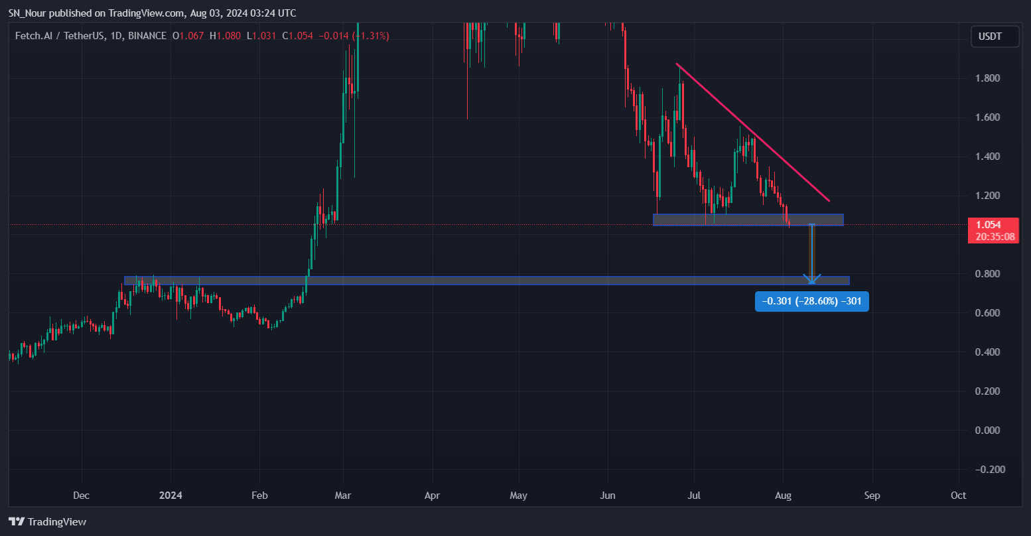
Task: Select the pink descending trendline
Action: (753, 133)
